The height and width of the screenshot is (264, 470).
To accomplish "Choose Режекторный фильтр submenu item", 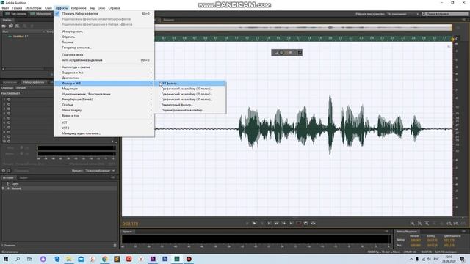I will click(x=190, y=105).
